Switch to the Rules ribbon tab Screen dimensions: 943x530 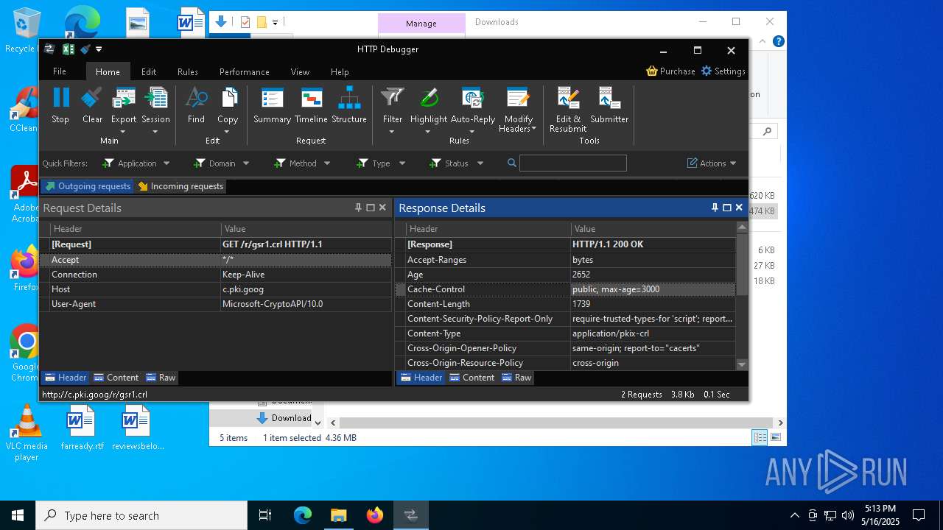coord(188,72)
